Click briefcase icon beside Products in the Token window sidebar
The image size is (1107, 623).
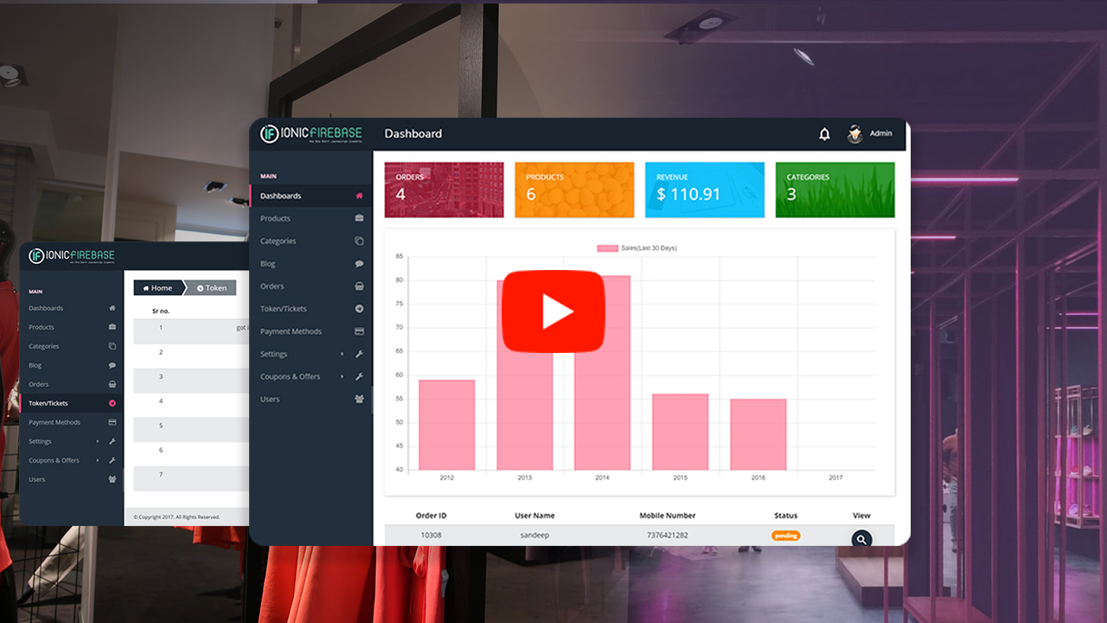(112, 327)
